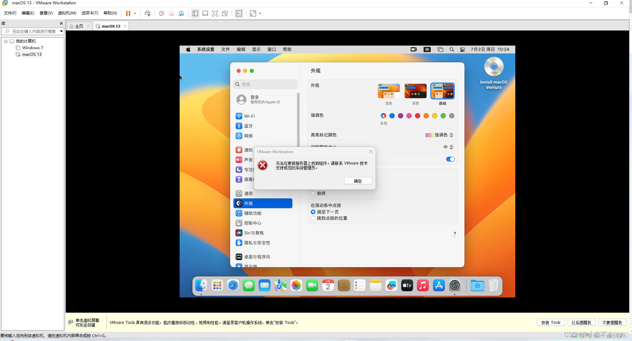
Task: Select the 始终 radio option
Action: (313, 193)
